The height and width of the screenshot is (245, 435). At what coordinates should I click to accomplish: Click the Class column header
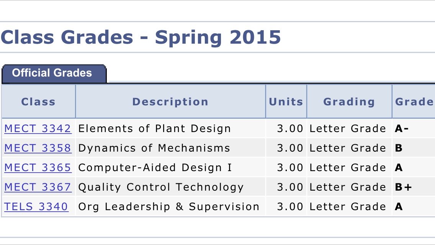pyautogui.click(x=38, y=101)
